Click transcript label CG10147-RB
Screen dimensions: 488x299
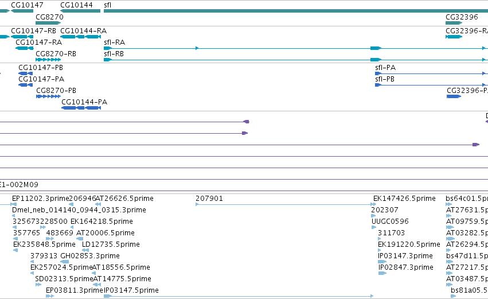point(33,31)
